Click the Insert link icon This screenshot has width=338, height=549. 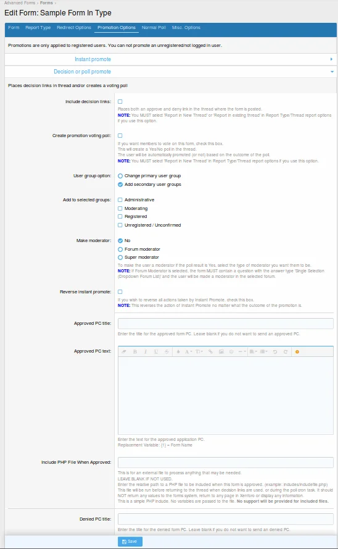pos(210,351)
